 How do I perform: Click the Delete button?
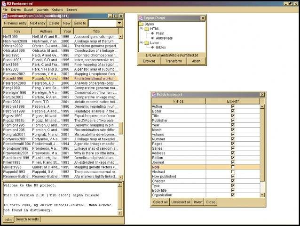(x=54, y=23)
